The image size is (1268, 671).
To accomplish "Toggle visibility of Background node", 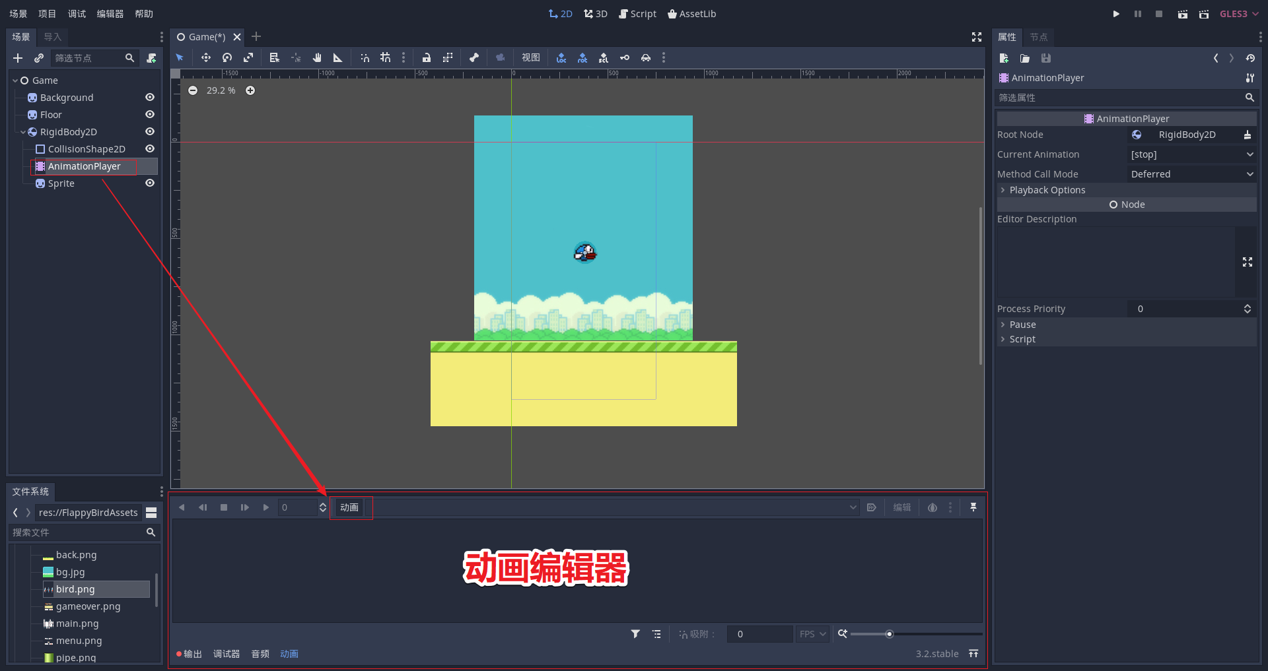I will pyautogui.click(x=150, y=98).
